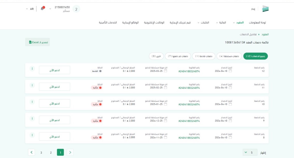
Task: Click calendar icon beside due date 2025-03-25
Action: (x=166, y=71)
